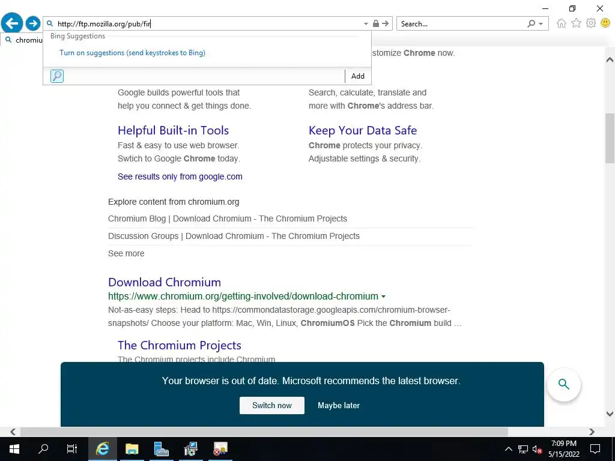615x461 pixels.
Task: Click the vertical scrollbar thumb
Action: [x=610, y=138]
